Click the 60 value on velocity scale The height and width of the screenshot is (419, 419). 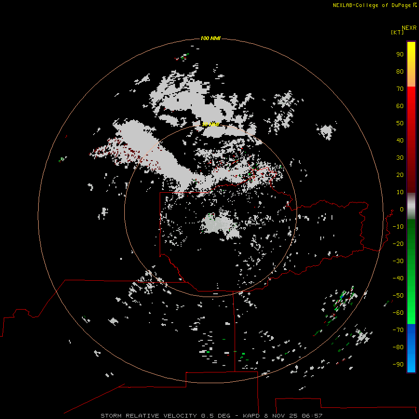click(400, 106)
